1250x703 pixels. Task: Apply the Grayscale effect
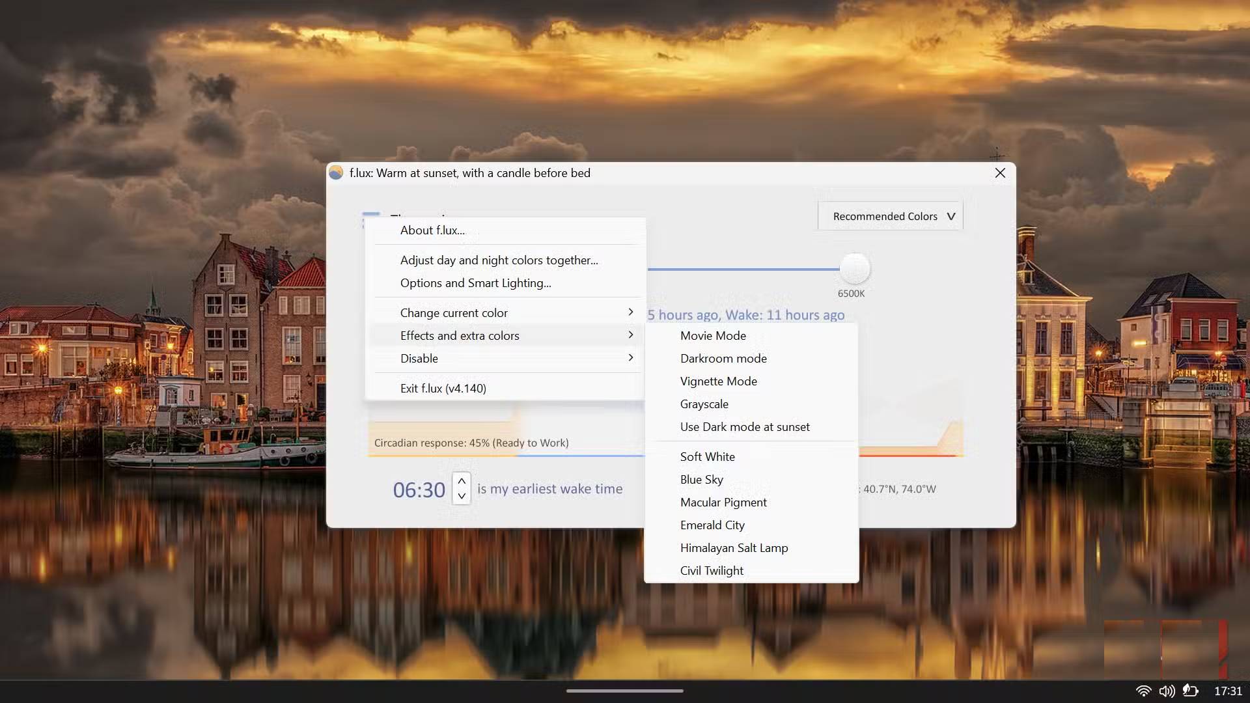tap(704, 404)
